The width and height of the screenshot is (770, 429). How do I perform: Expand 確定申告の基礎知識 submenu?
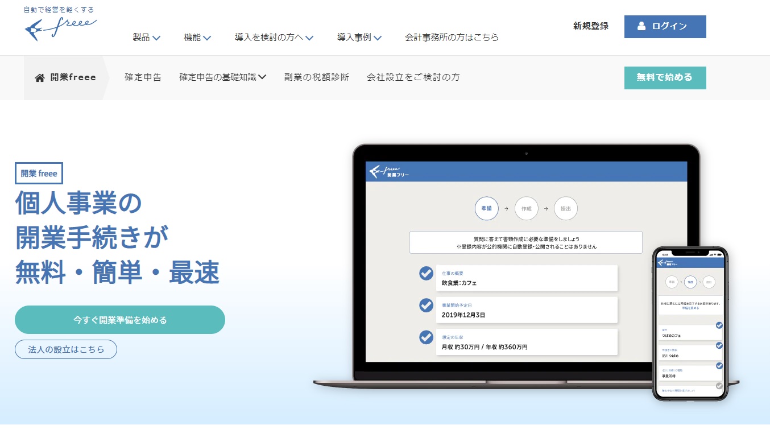click(x=222, y=77)
